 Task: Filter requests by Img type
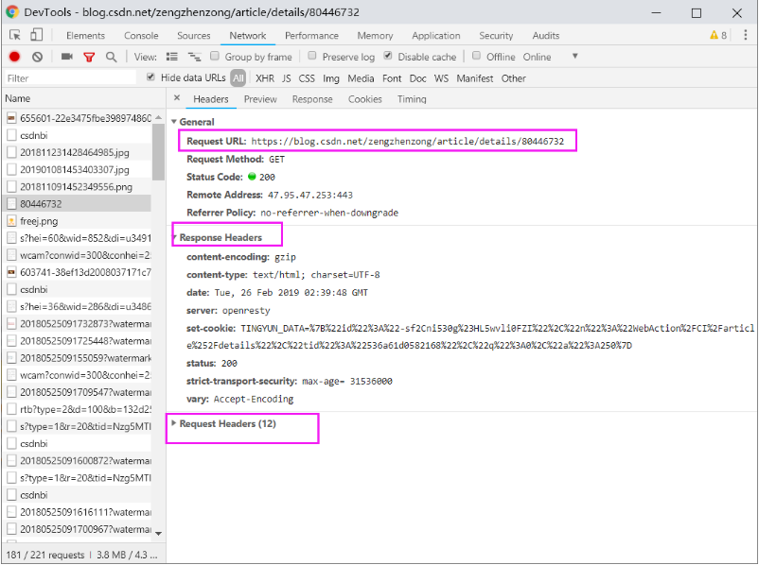tap(330, 77)
